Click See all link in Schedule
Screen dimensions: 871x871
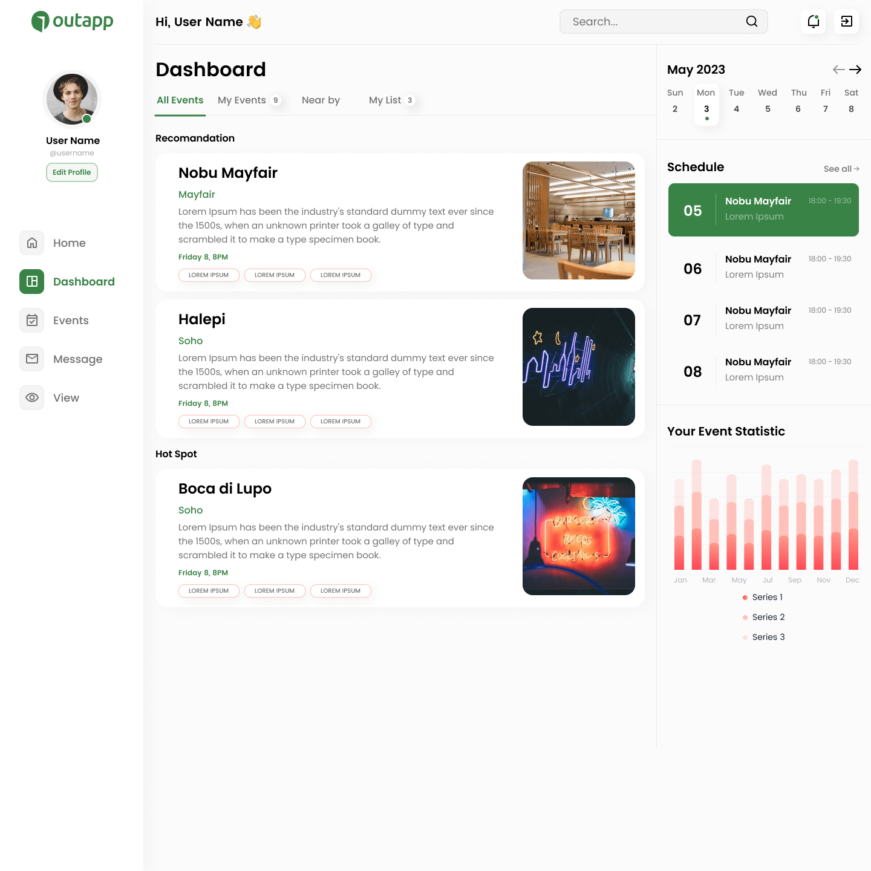click(841, 169)
